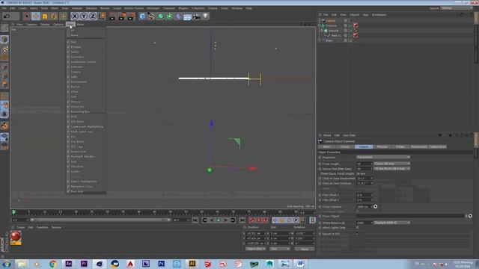Click the focus distance picker icon
The width and height of the screenshot is (479, 269).
pos(376,206)
